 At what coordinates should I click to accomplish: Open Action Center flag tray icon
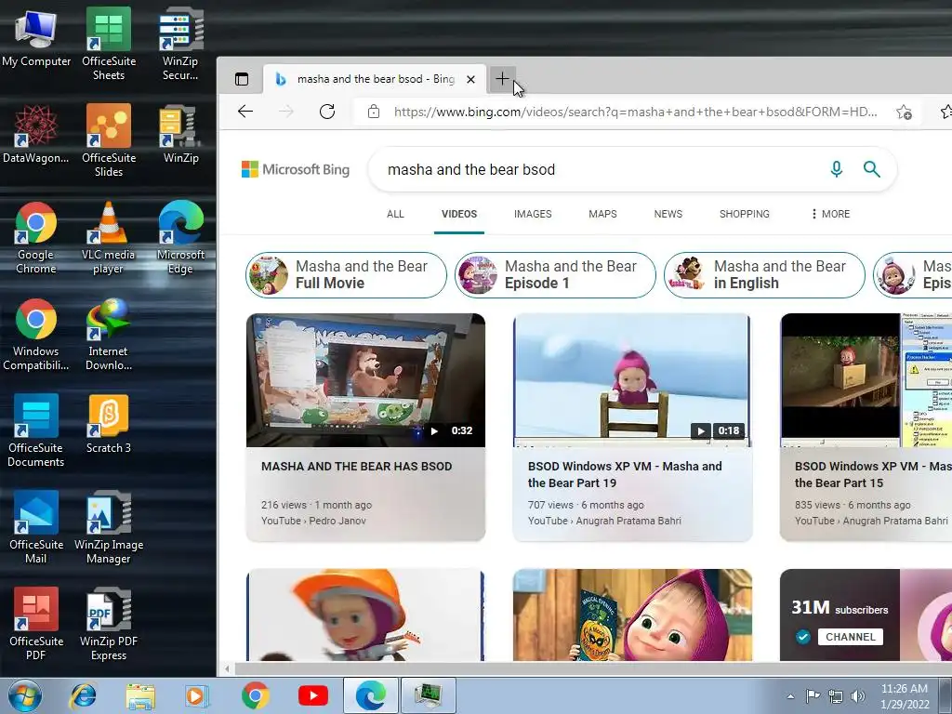point(813,696)
